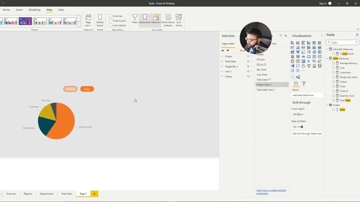The height and width of the screenshot is (202, 360).
Task: Add a new report page
Action: (94, 194)
